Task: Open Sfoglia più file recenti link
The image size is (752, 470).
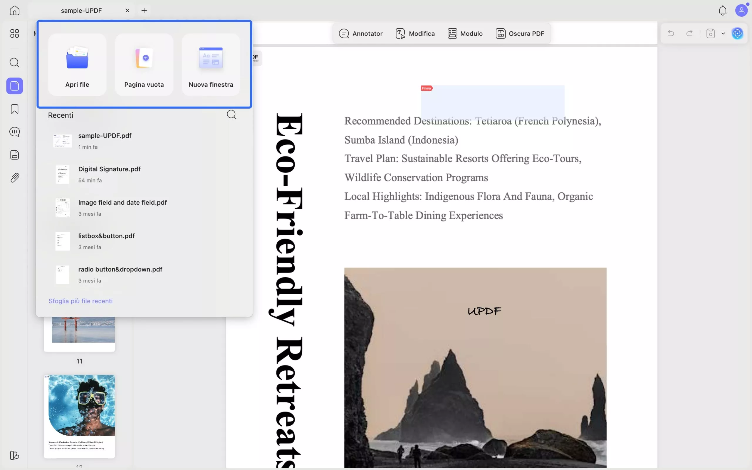Action: coord(80,301)
